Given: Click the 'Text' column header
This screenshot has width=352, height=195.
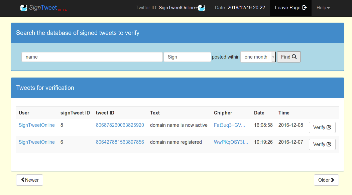Looking at the screenshot, I should 155,113.
